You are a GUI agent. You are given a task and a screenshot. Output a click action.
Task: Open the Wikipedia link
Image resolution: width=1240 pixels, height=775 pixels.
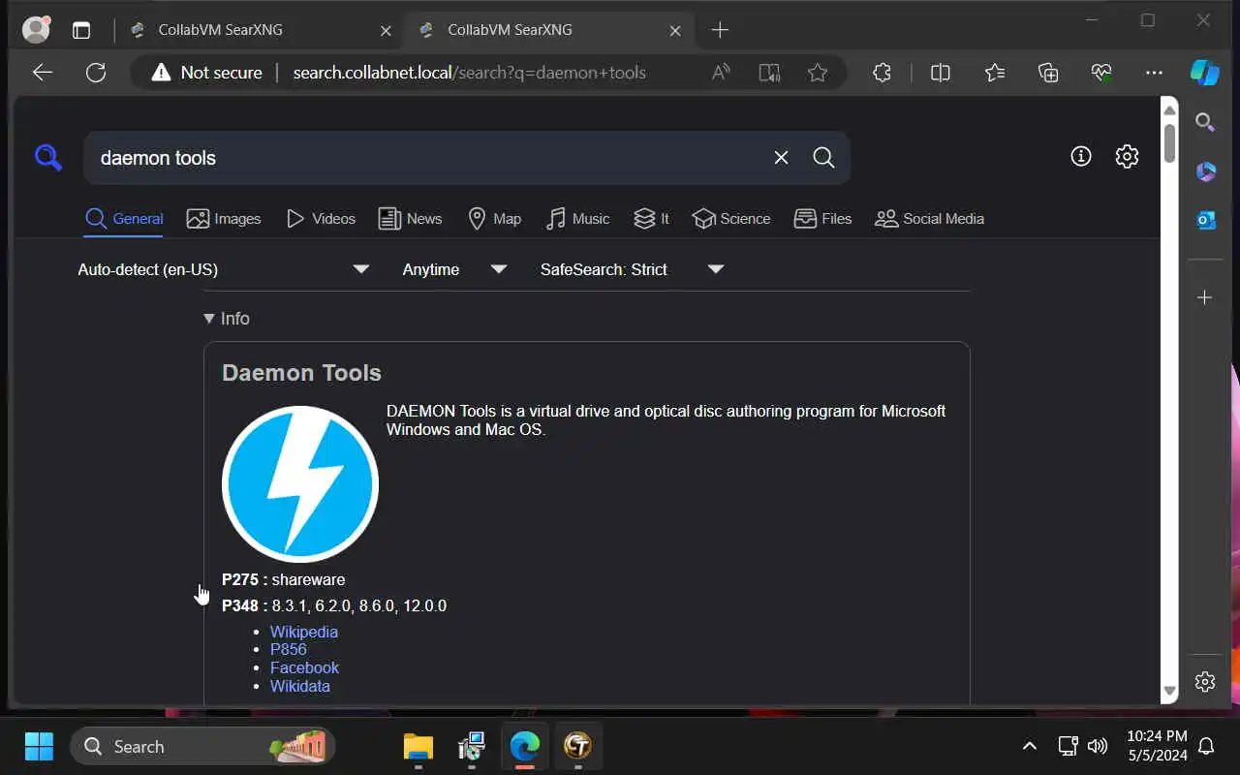point(304,632)
